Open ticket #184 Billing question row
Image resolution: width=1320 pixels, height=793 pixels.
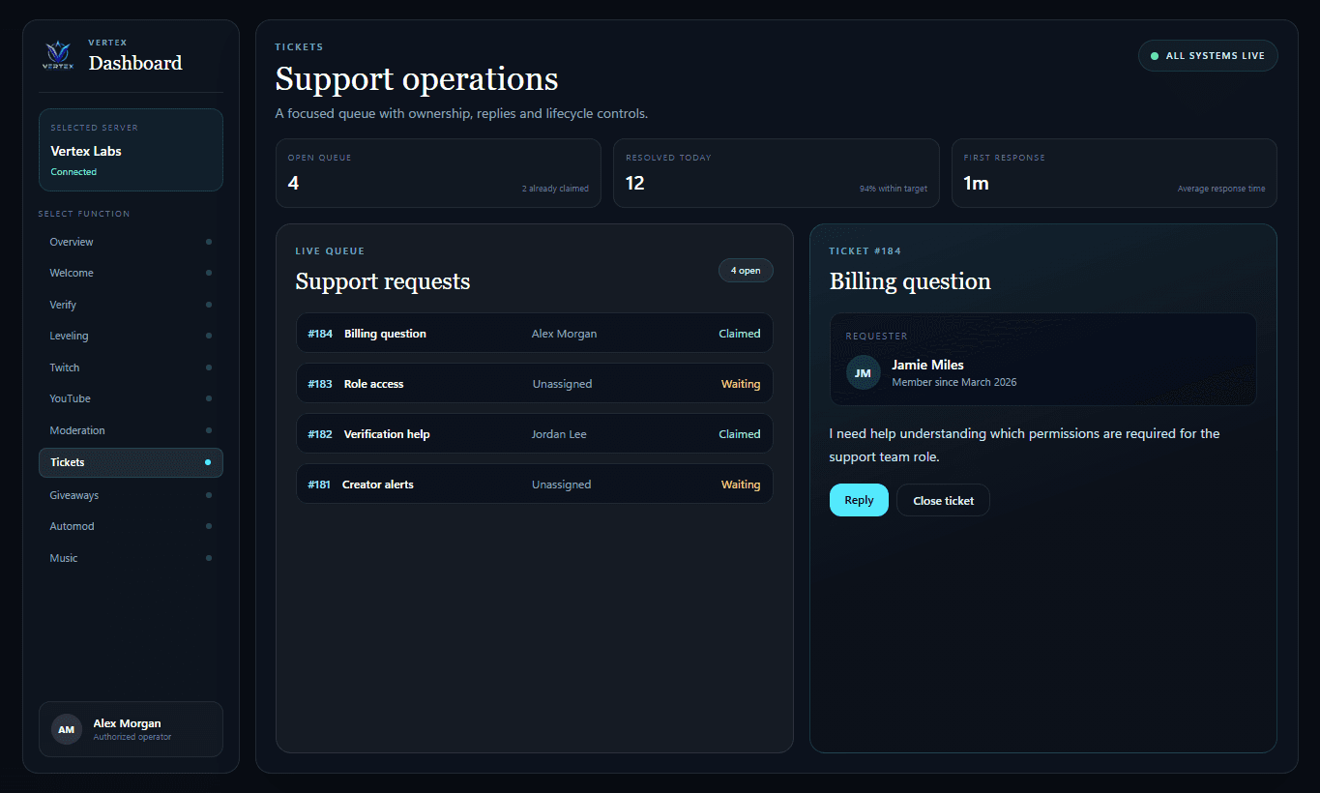(534, 334)
